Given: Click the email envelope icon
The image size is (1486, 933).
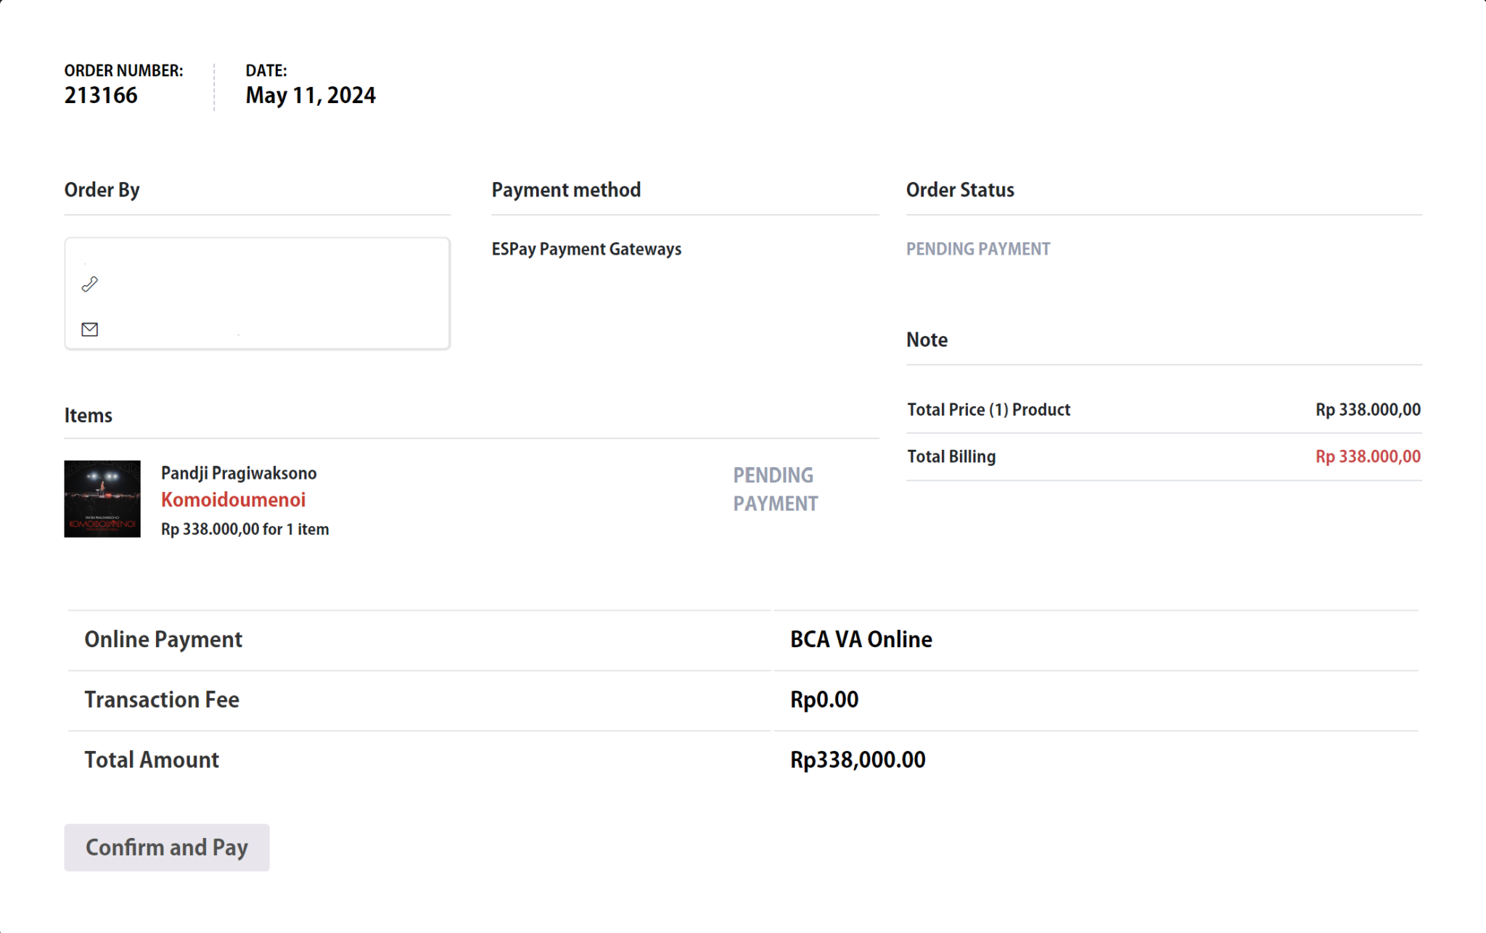Looking at the screenshot, I should [90, 329].
